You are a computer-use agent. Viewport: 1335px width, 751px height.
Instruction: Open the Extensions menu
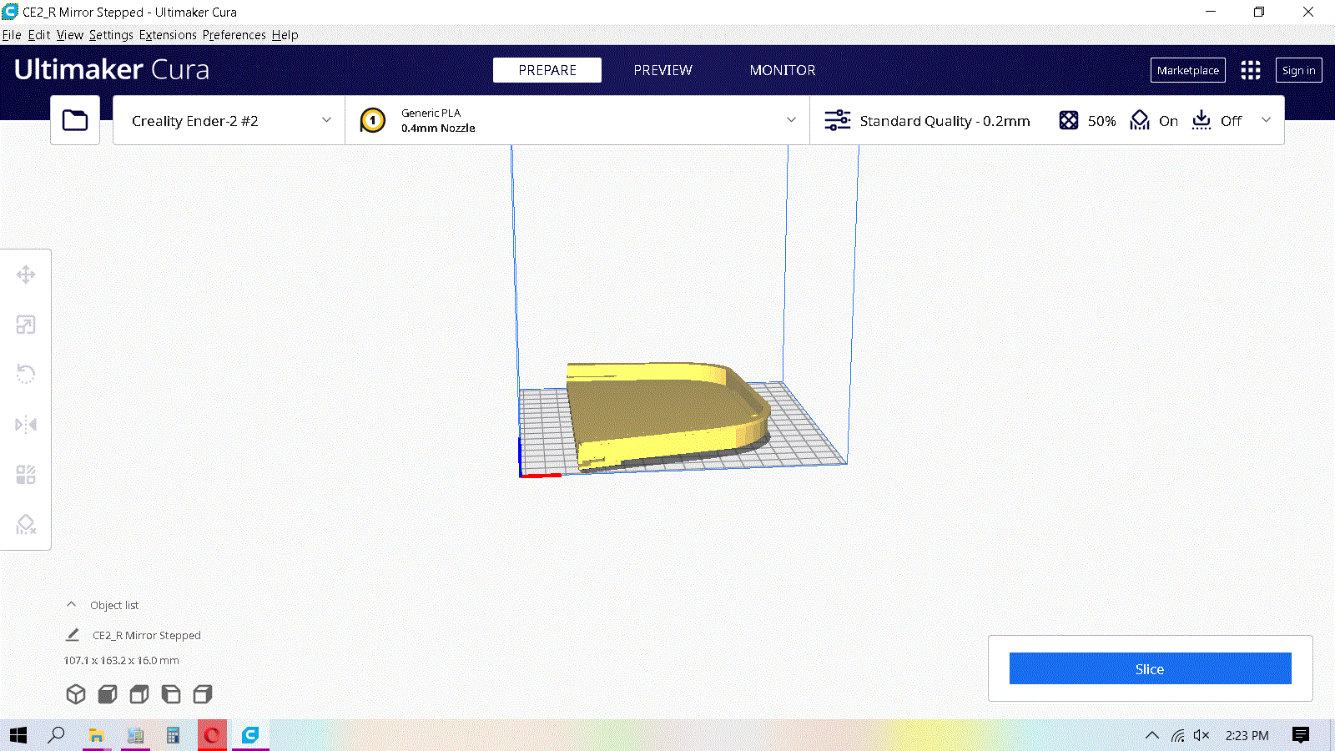pos(168,35)
